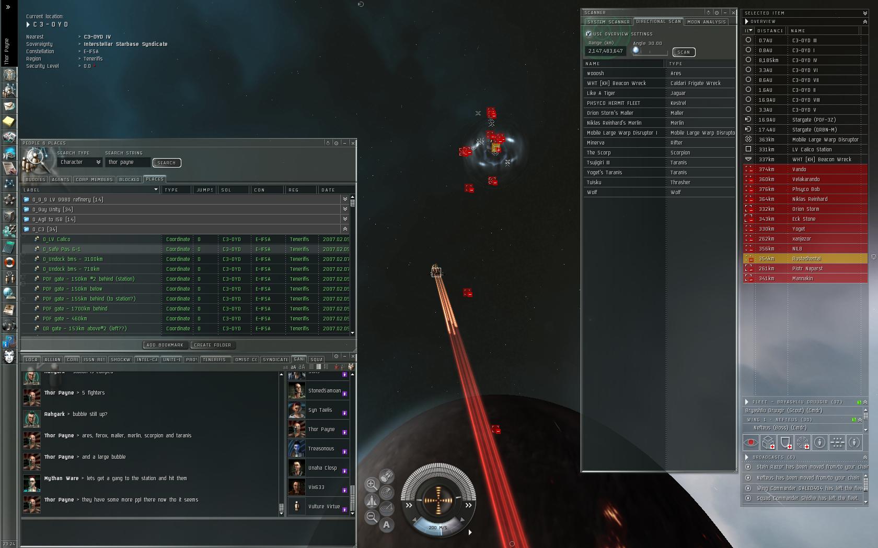
Task: Switch to the System Scanner tab
Action: coord(608,22)
